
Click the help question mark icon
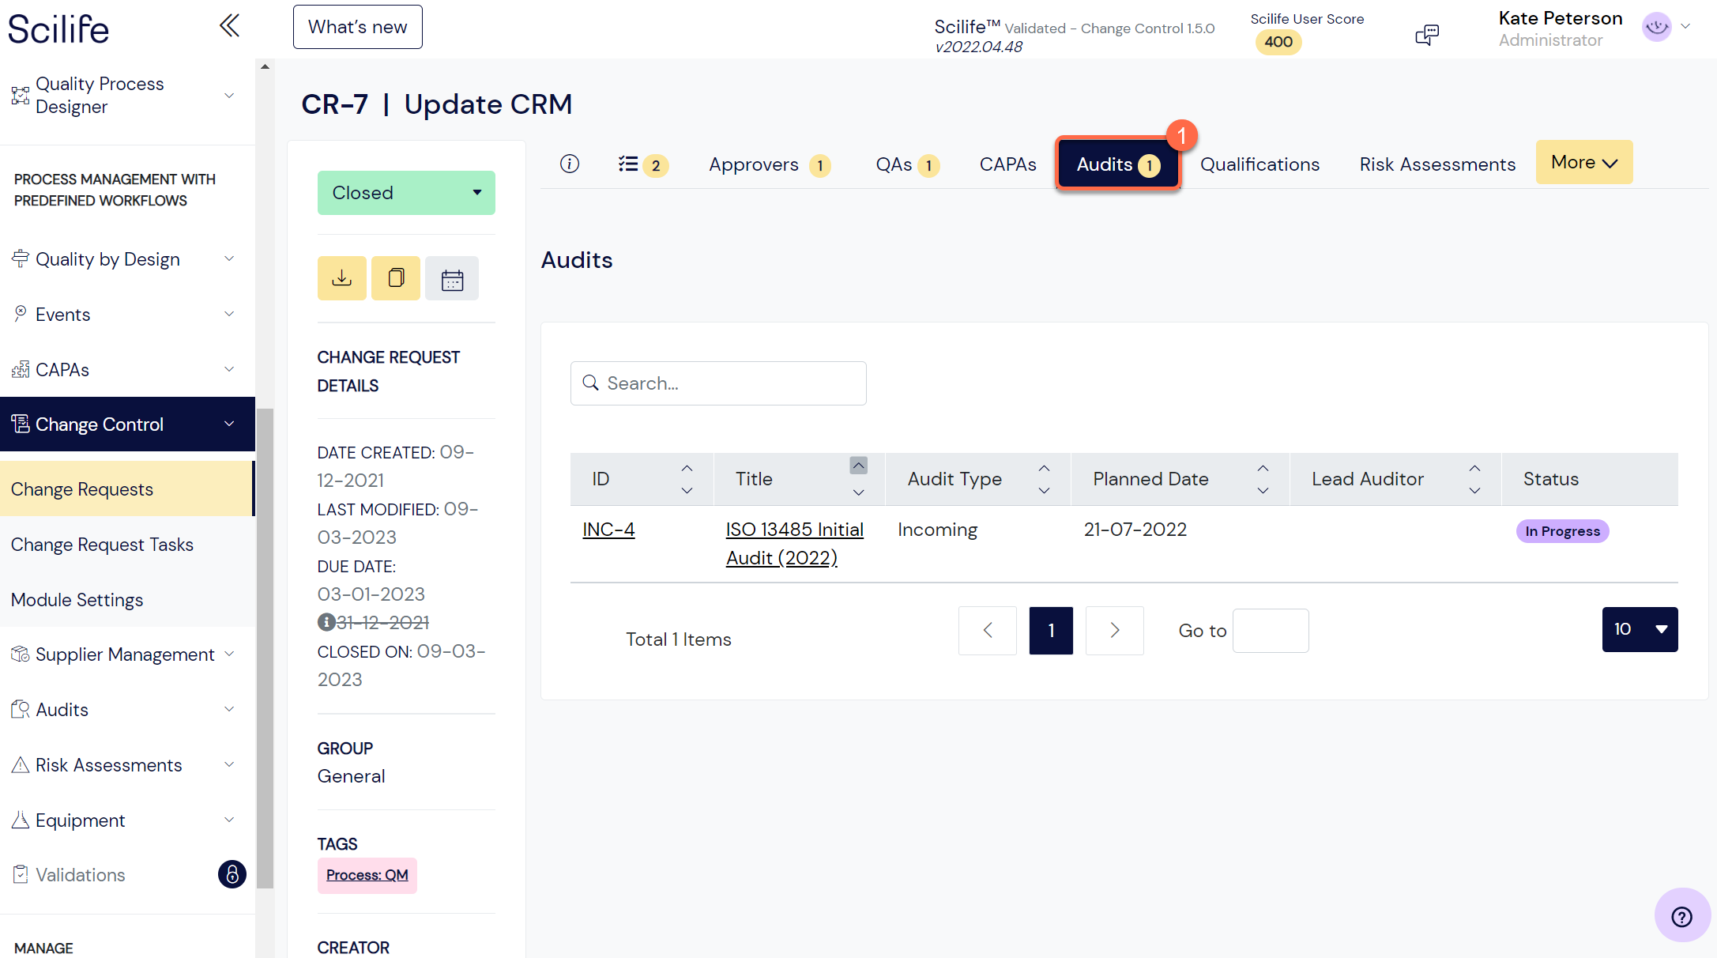tap(1682, 916)
